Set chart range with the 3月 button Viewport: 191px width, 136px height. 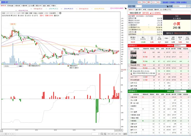coord(108,134)
